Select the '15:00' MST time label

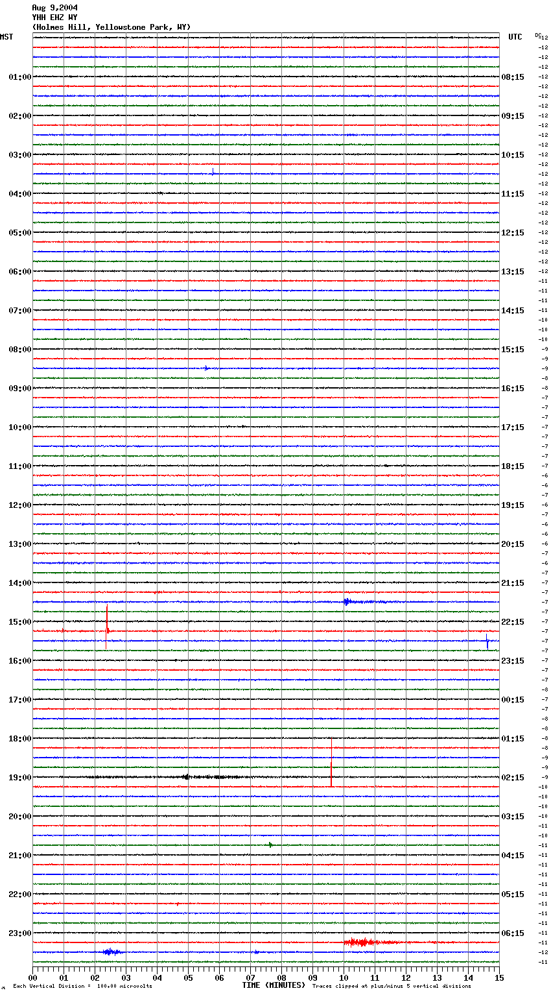tap(20, 622)
